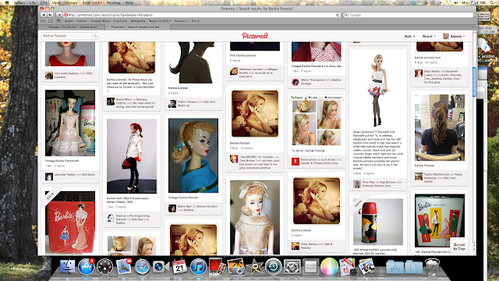Viewport: 499px width, 281px height.
Task: Expand the About menu on Pinterest
Action: click(429, 37)
